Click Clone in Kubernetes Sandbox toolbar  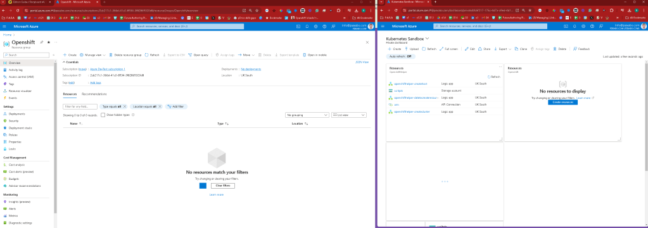(521, 49)
